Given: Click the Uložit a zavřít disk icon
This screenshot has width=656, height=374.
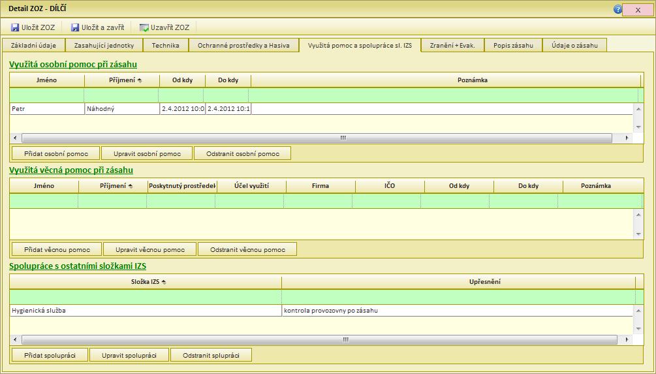Looking at the screenshot, I should pos(75,27).
